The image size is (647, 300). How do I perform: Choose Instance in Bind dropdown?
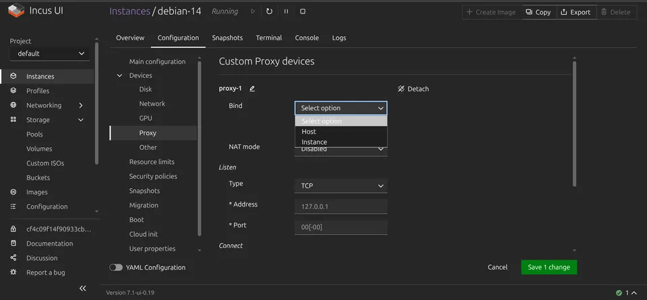(341, 142)
